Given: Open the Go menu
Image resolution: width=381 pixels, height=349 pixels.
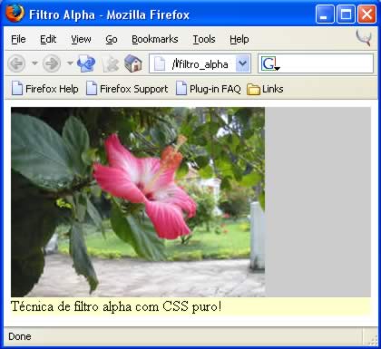Looking at the screenshot, I should point(112,39).
